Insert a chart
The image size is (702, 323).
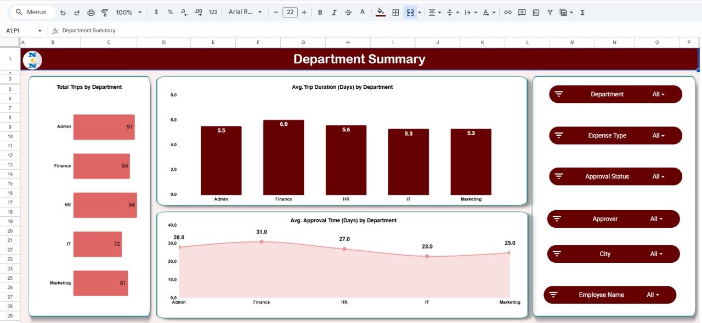(535, 12)
